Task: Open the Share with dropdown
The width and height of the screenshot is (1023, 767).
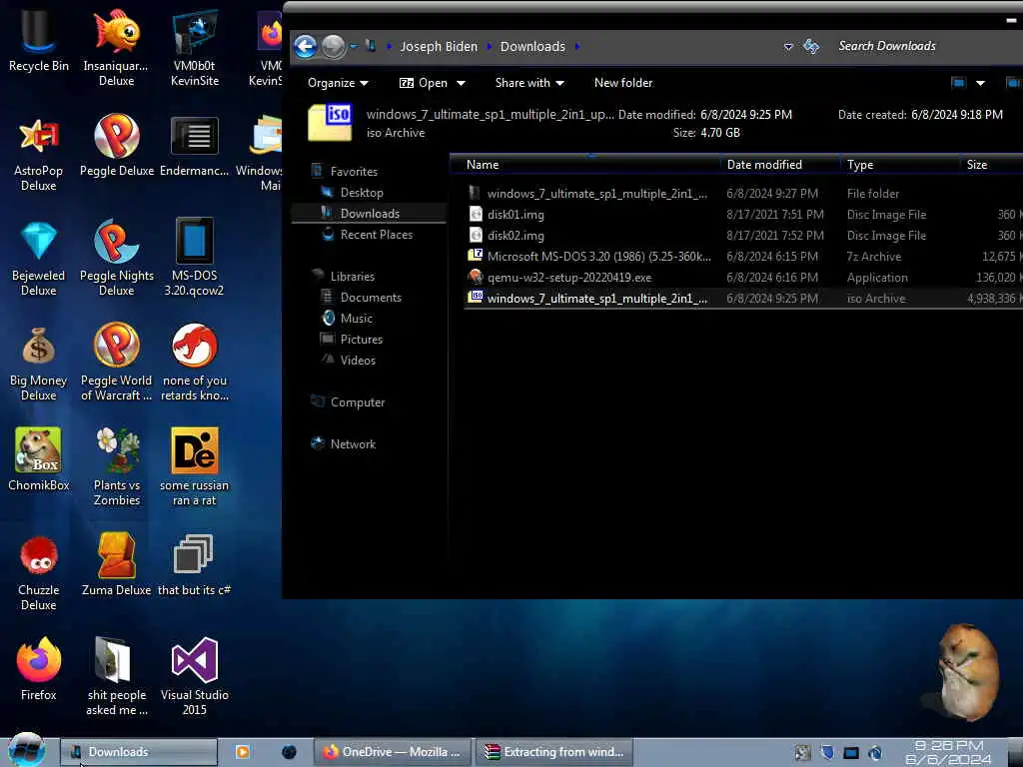Action: (529, 83)
